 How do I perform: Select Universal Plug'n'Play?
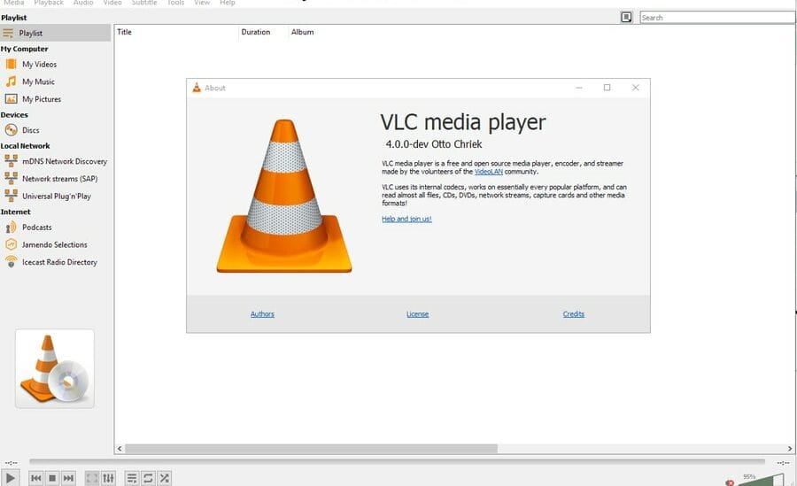coord(57,196)
